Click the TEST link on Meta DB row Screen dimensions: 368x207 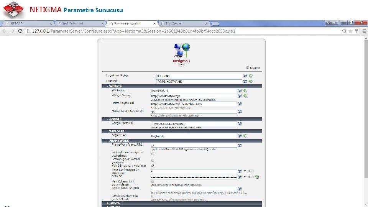[x=250, y=171]
